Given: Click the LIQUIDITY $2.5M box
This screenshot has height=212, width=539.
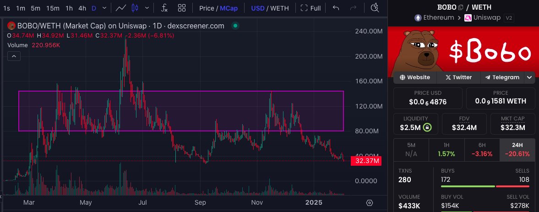Looking at the screenshot, I should (416, 124).
